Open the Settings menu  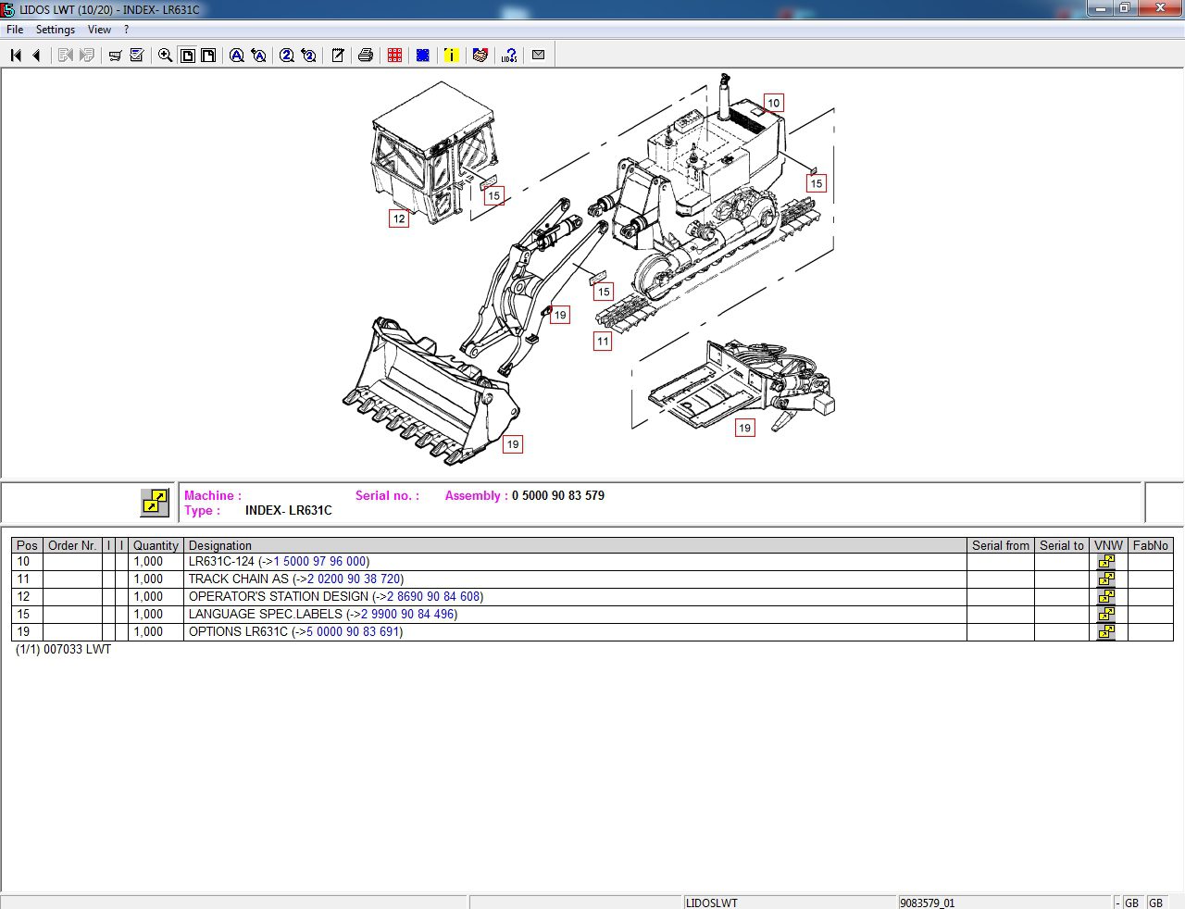55,29
